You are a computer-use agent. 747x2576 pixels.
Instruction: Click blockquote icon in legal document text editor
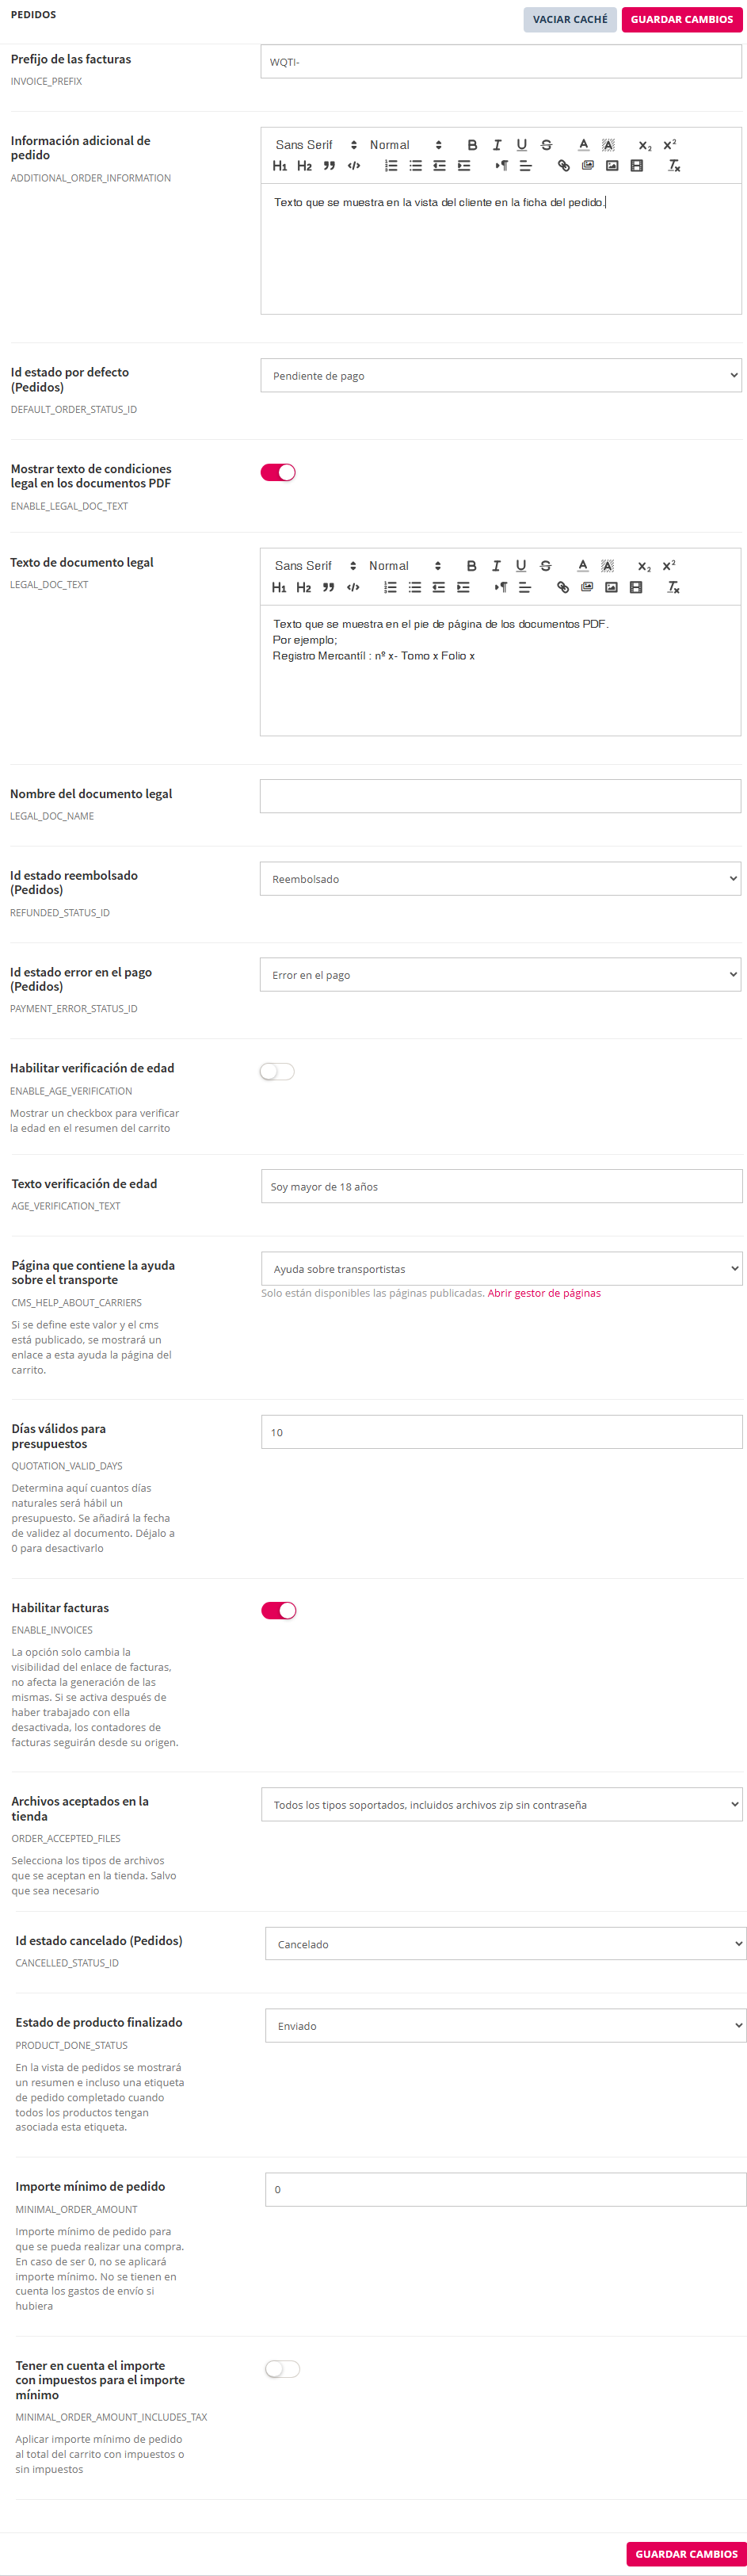point(328,587)
